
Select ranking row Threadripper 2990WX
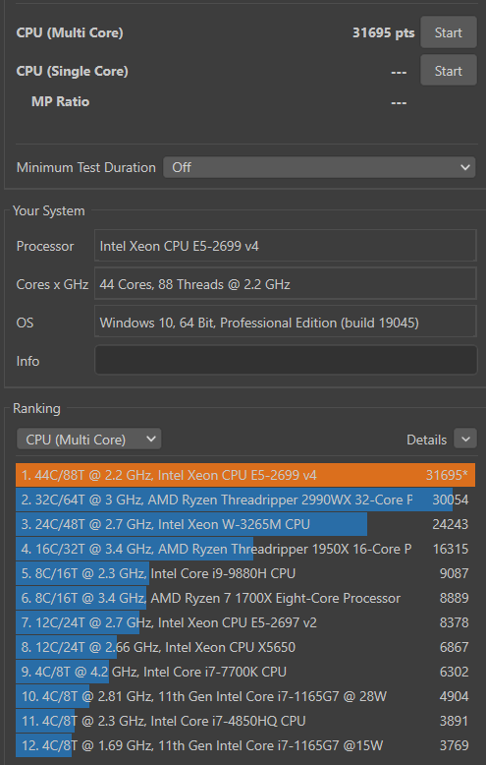click(245, 500)
